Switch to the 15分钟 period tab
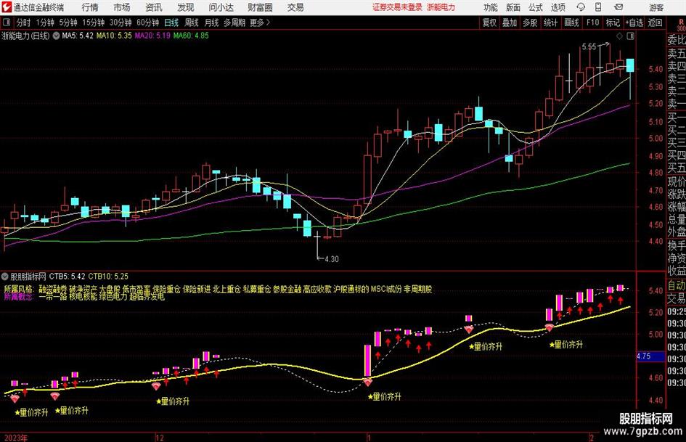The width and height of the screenshot is (686, 442). 93,22
